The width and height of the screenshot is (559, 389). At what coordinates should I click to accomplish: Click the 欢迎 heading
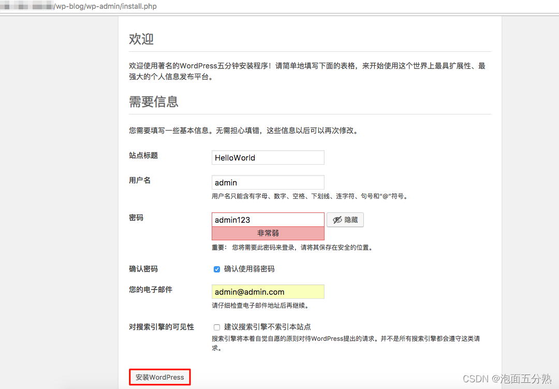coord(141,39)
